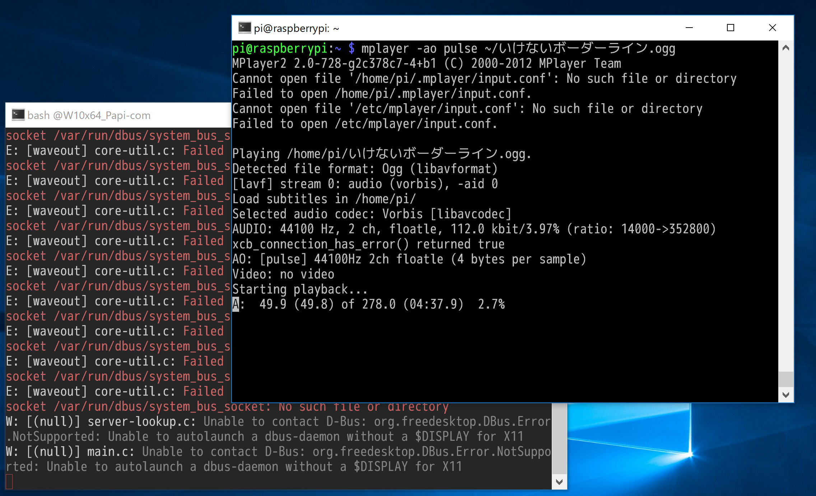Click the red cursor block in bash window
The width and height of the screenshot is (816, 496).
pos(9,481)
